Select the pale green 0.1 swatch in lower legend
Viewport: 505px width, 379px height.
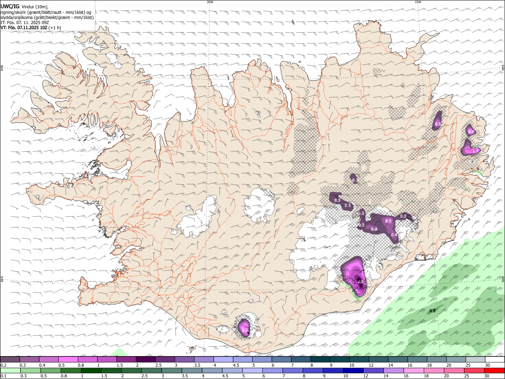pyautogui.click(x=10, y=371)
